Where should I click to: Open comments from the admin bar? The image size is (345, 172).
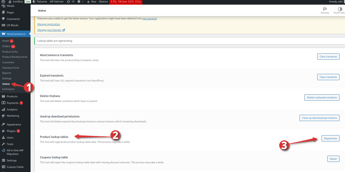click(81, 2)
